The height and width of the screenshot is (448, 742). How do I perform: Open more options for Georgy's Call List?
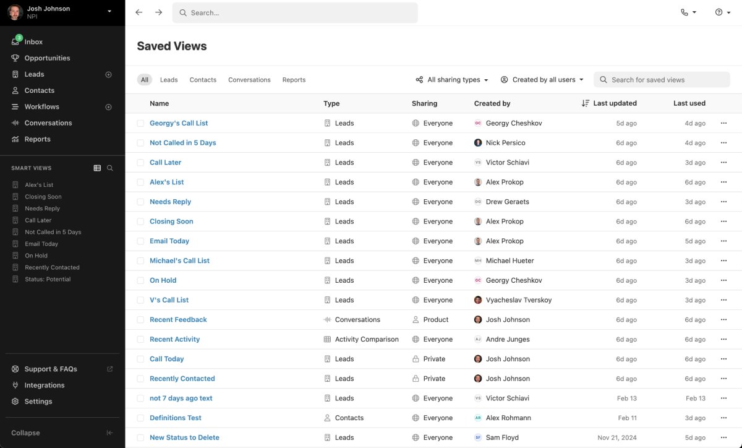(x=723, y=123)
